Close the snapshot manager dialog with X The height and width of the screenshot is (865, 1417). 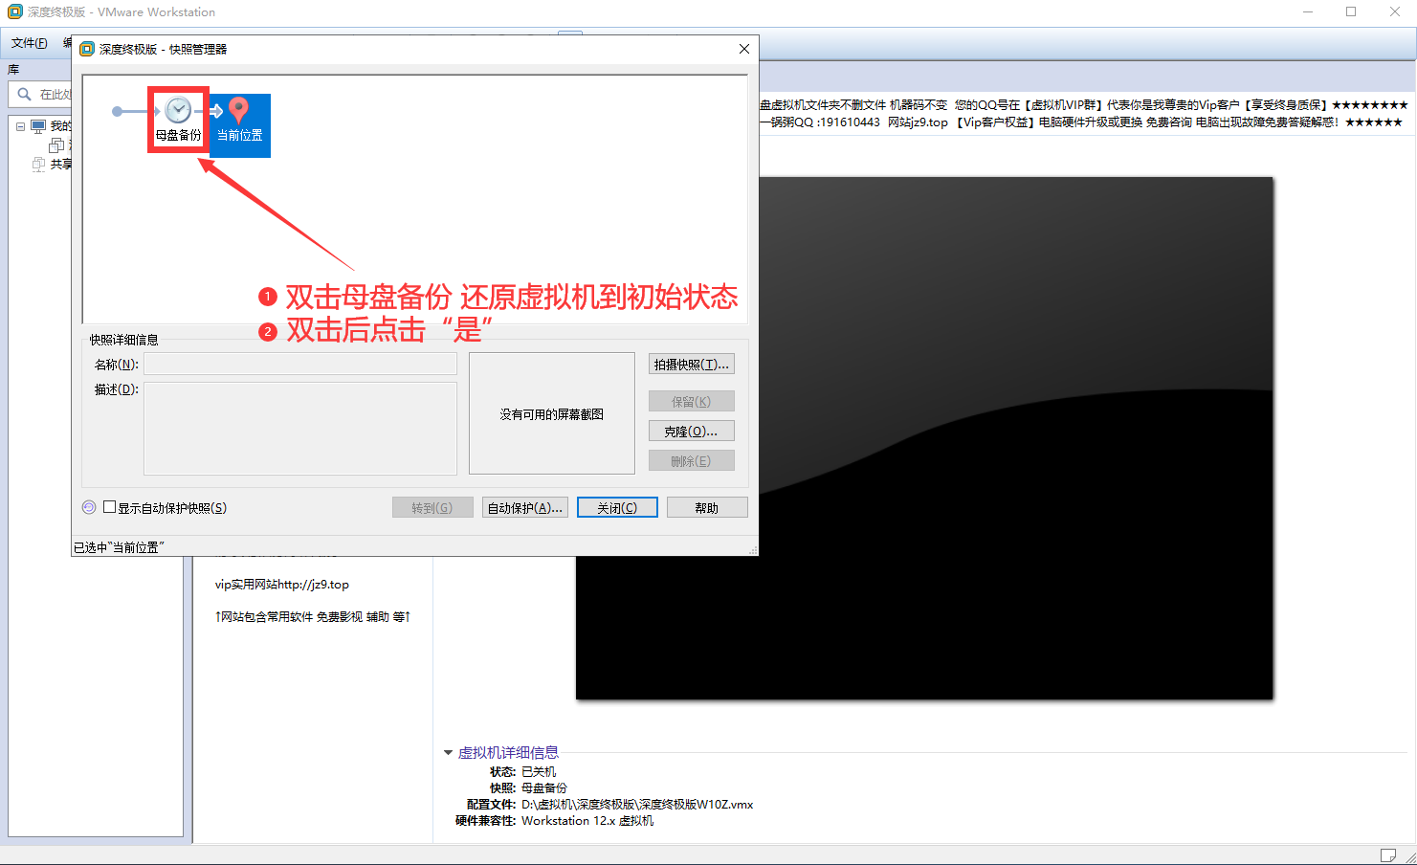pos(744,49)
